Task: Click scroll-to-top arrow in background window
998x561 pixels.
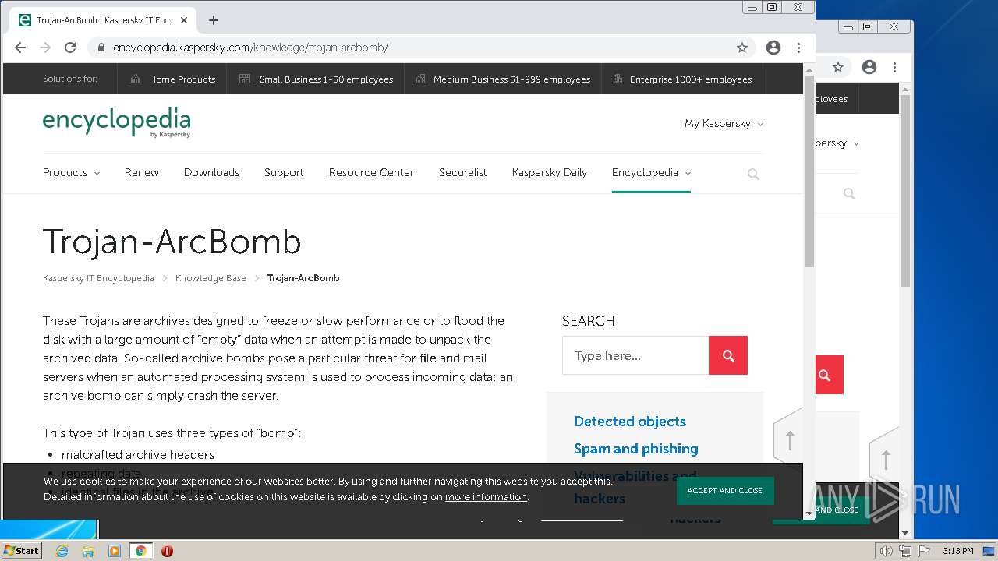Action: pyautogui.click(x=885, y=460)
